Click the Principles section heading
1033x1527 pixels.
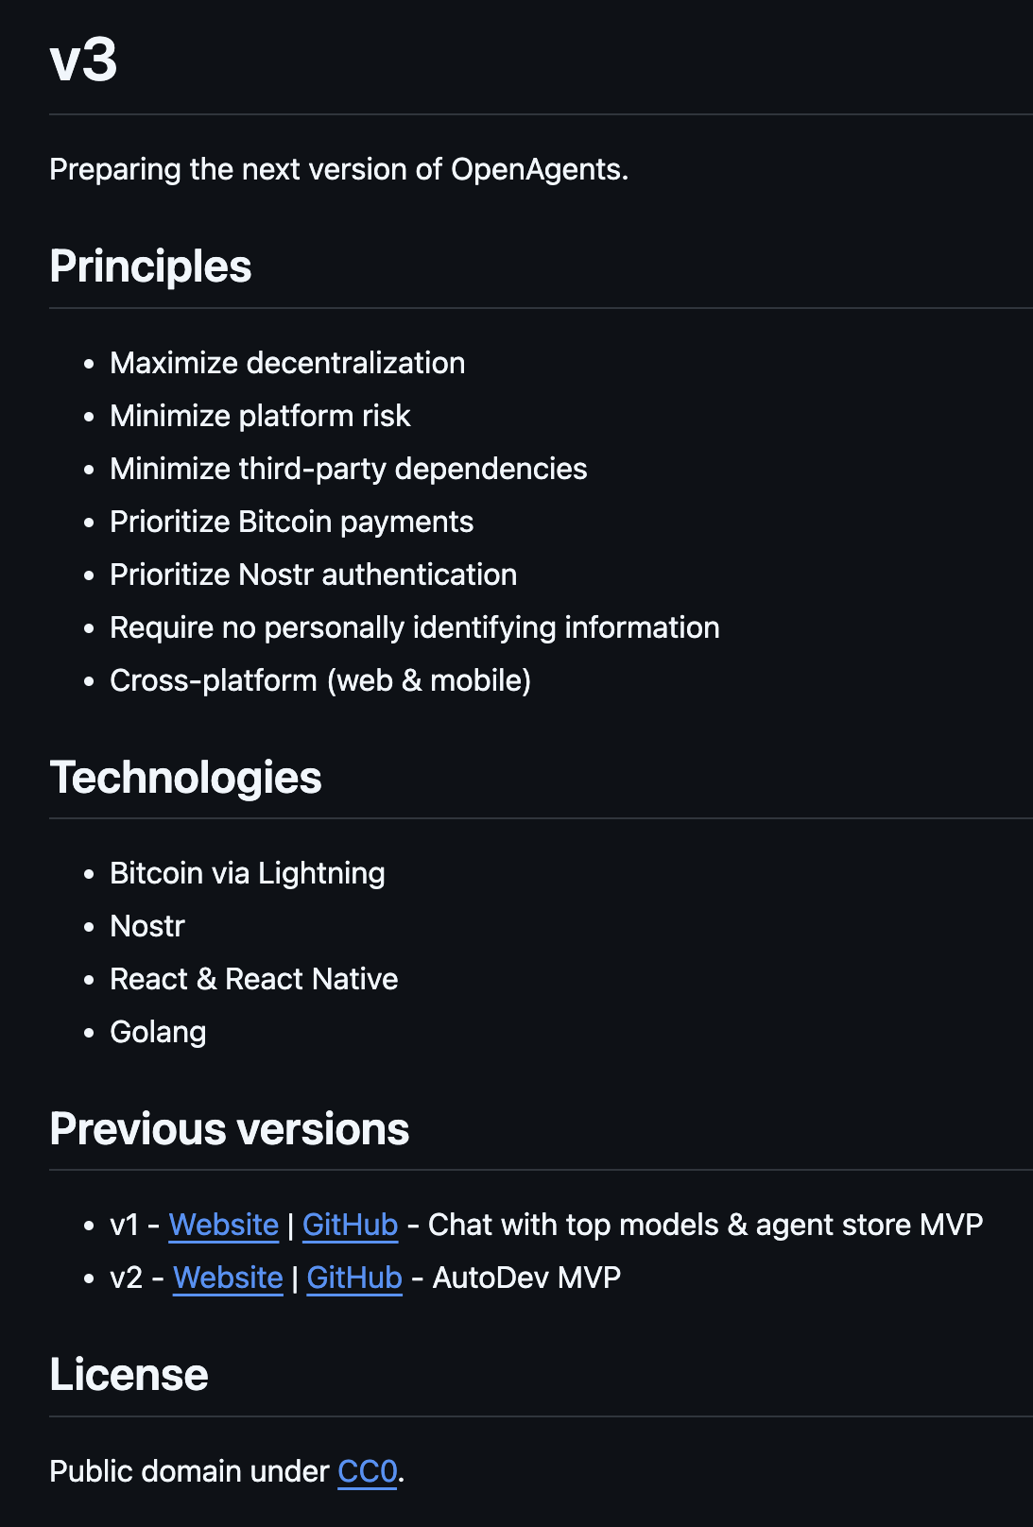(150, 266)
